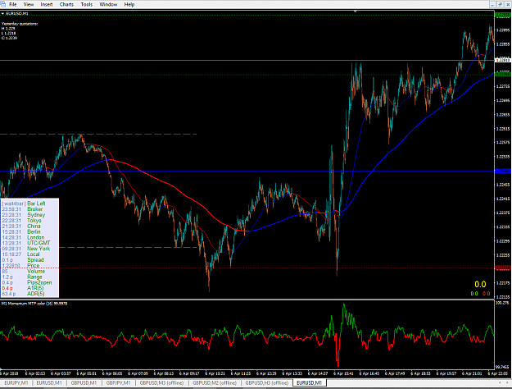
Task: Click the 'A1R(5)' row in info panel
Action: [x=23, y=288]
